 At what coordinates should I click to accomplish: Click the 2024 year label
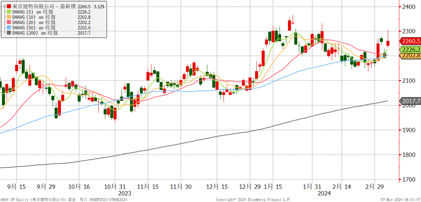pyautogui.click(x=324, y=194)
